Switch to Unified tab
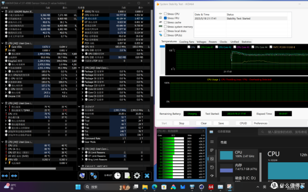This screenshot has width=308, height=192. click(234, 42)
